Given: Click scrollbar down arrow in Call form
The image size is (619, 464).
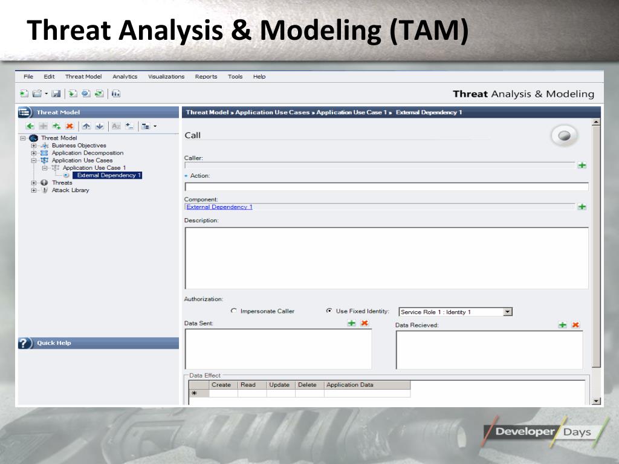Looking at the screenshot, I should [x=596, y=401].
